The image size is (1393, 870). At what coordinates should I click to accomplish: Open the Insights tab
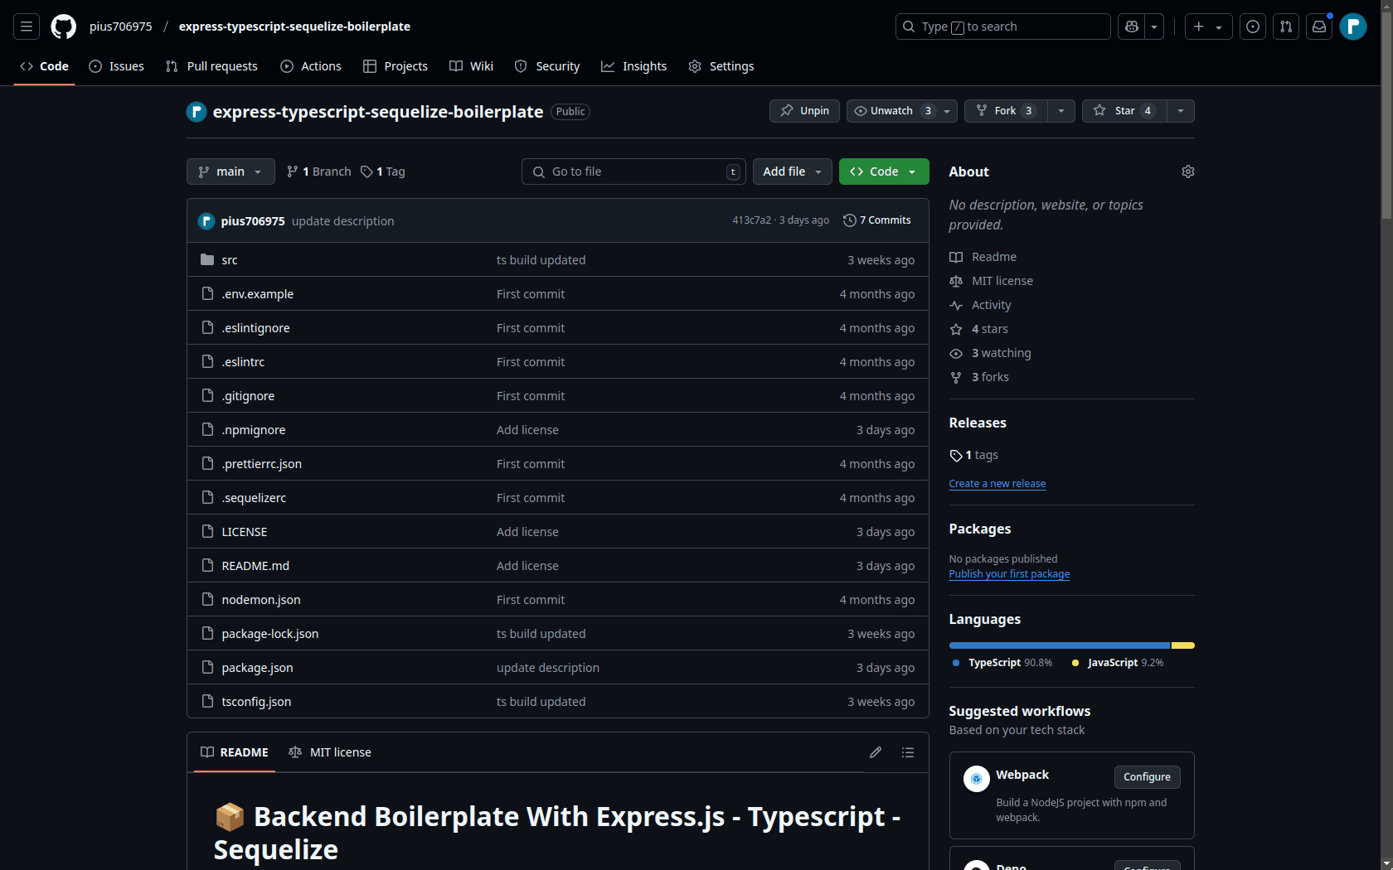click(x=634, y=66)
